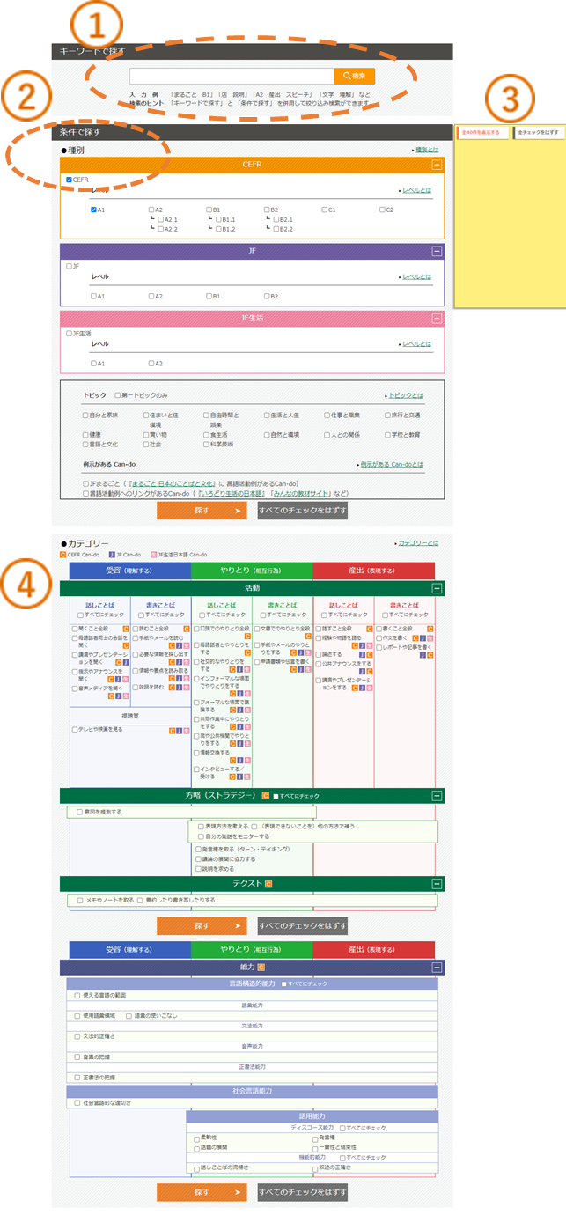Collapse the 能力 section with minus button
The image size is (566, 1215).
click(437, 968)
